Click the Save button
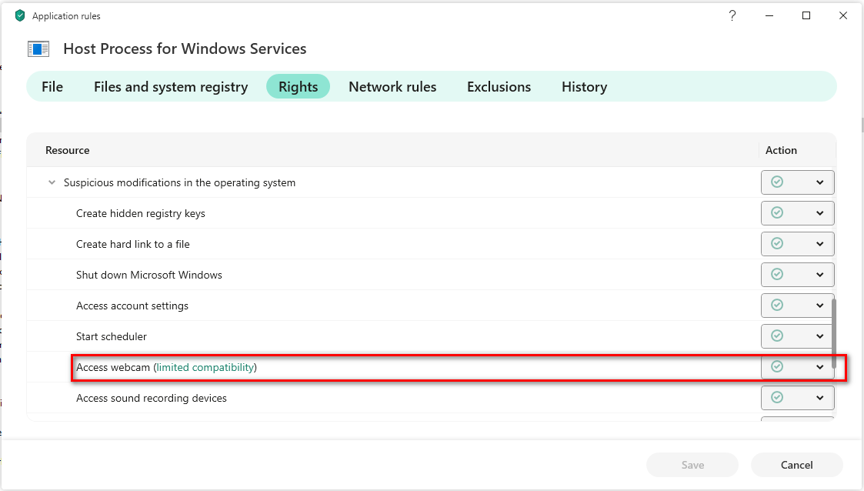Viewport: 864px width, 491px height. tap(692, 465)
